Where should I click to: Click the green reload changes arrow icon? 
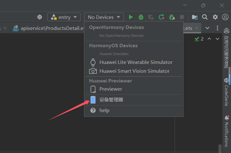(x=161, y=17)
